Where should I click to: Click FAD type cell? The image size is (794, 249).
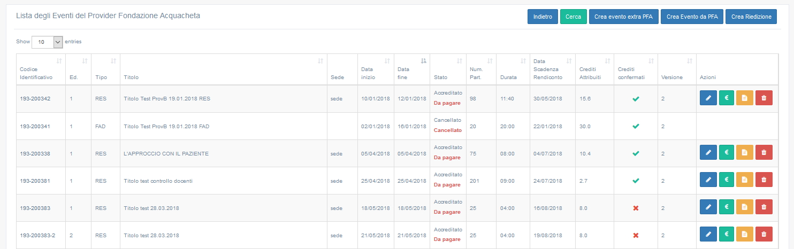pyautogui.click(x=105, y=126)
